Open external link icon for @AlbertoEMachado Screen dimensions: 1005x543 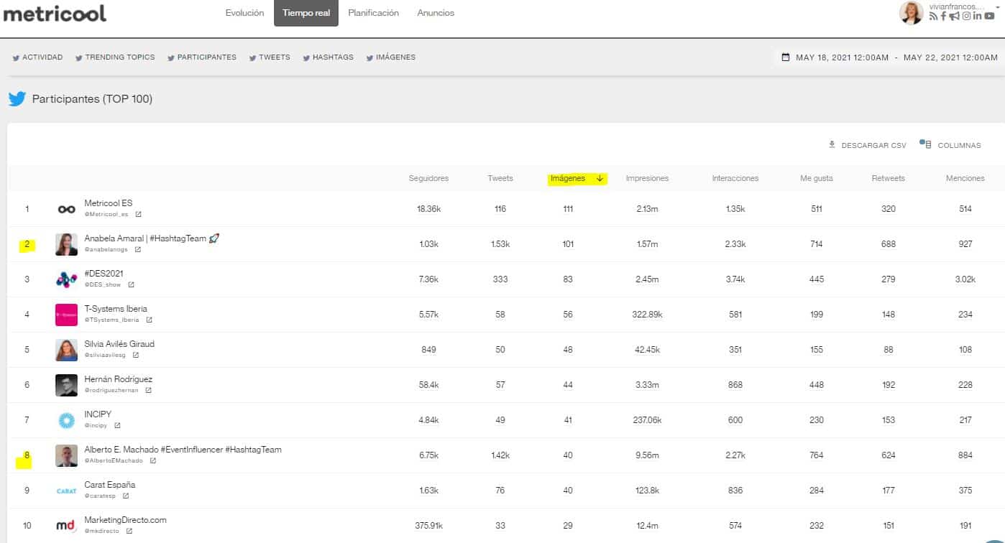152,460
